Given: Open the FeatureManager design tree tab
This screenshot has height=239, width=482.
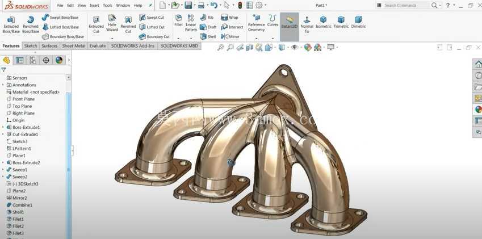Looking at the screenshot, I should 7,60.
